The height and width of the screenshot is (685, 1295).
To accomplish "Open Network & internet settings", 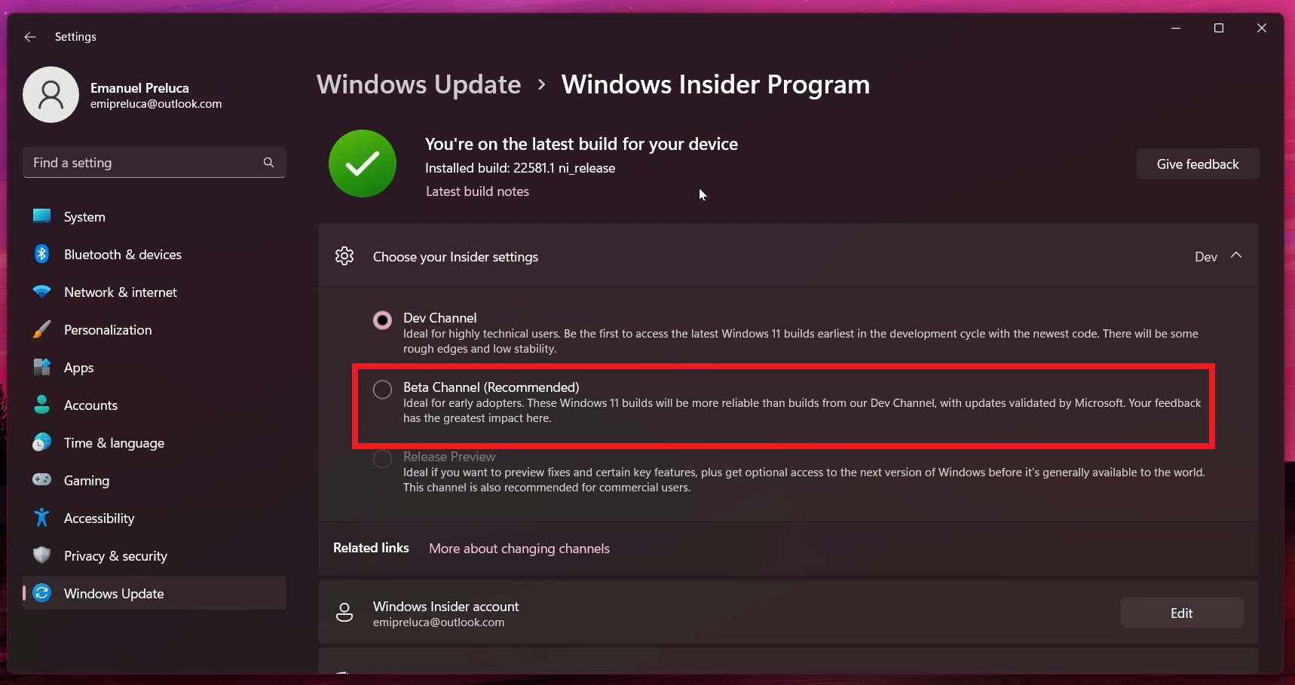I will point(41,292).
